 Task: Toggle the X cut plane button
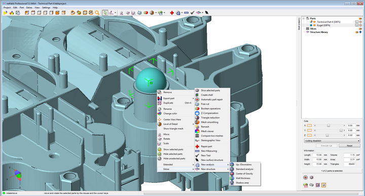[x=309, y=125]
